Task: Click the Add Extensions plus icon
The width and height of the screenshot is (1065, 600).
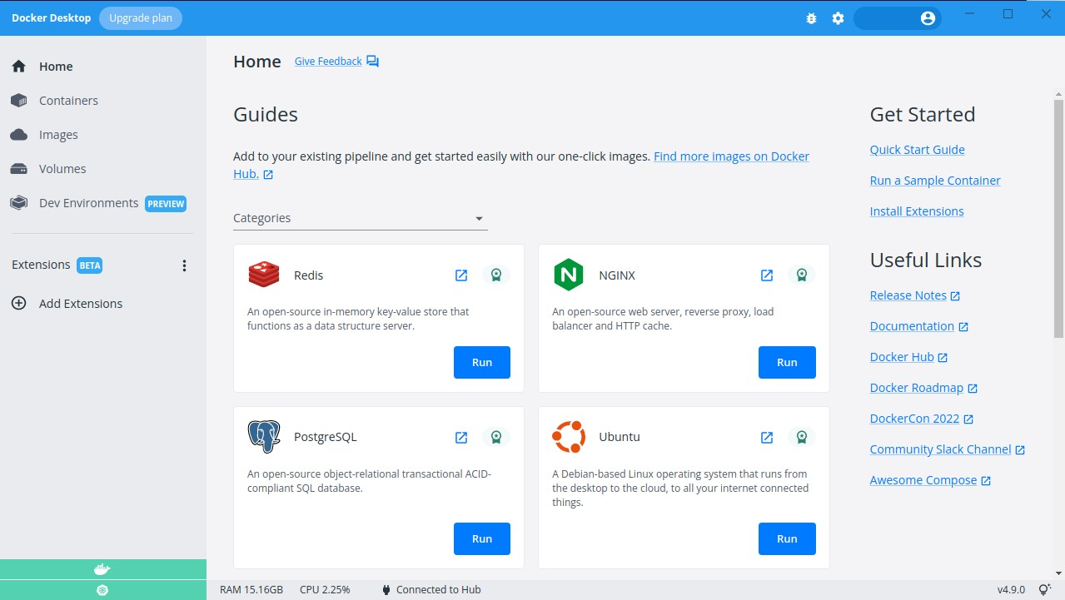Action: 18,304
